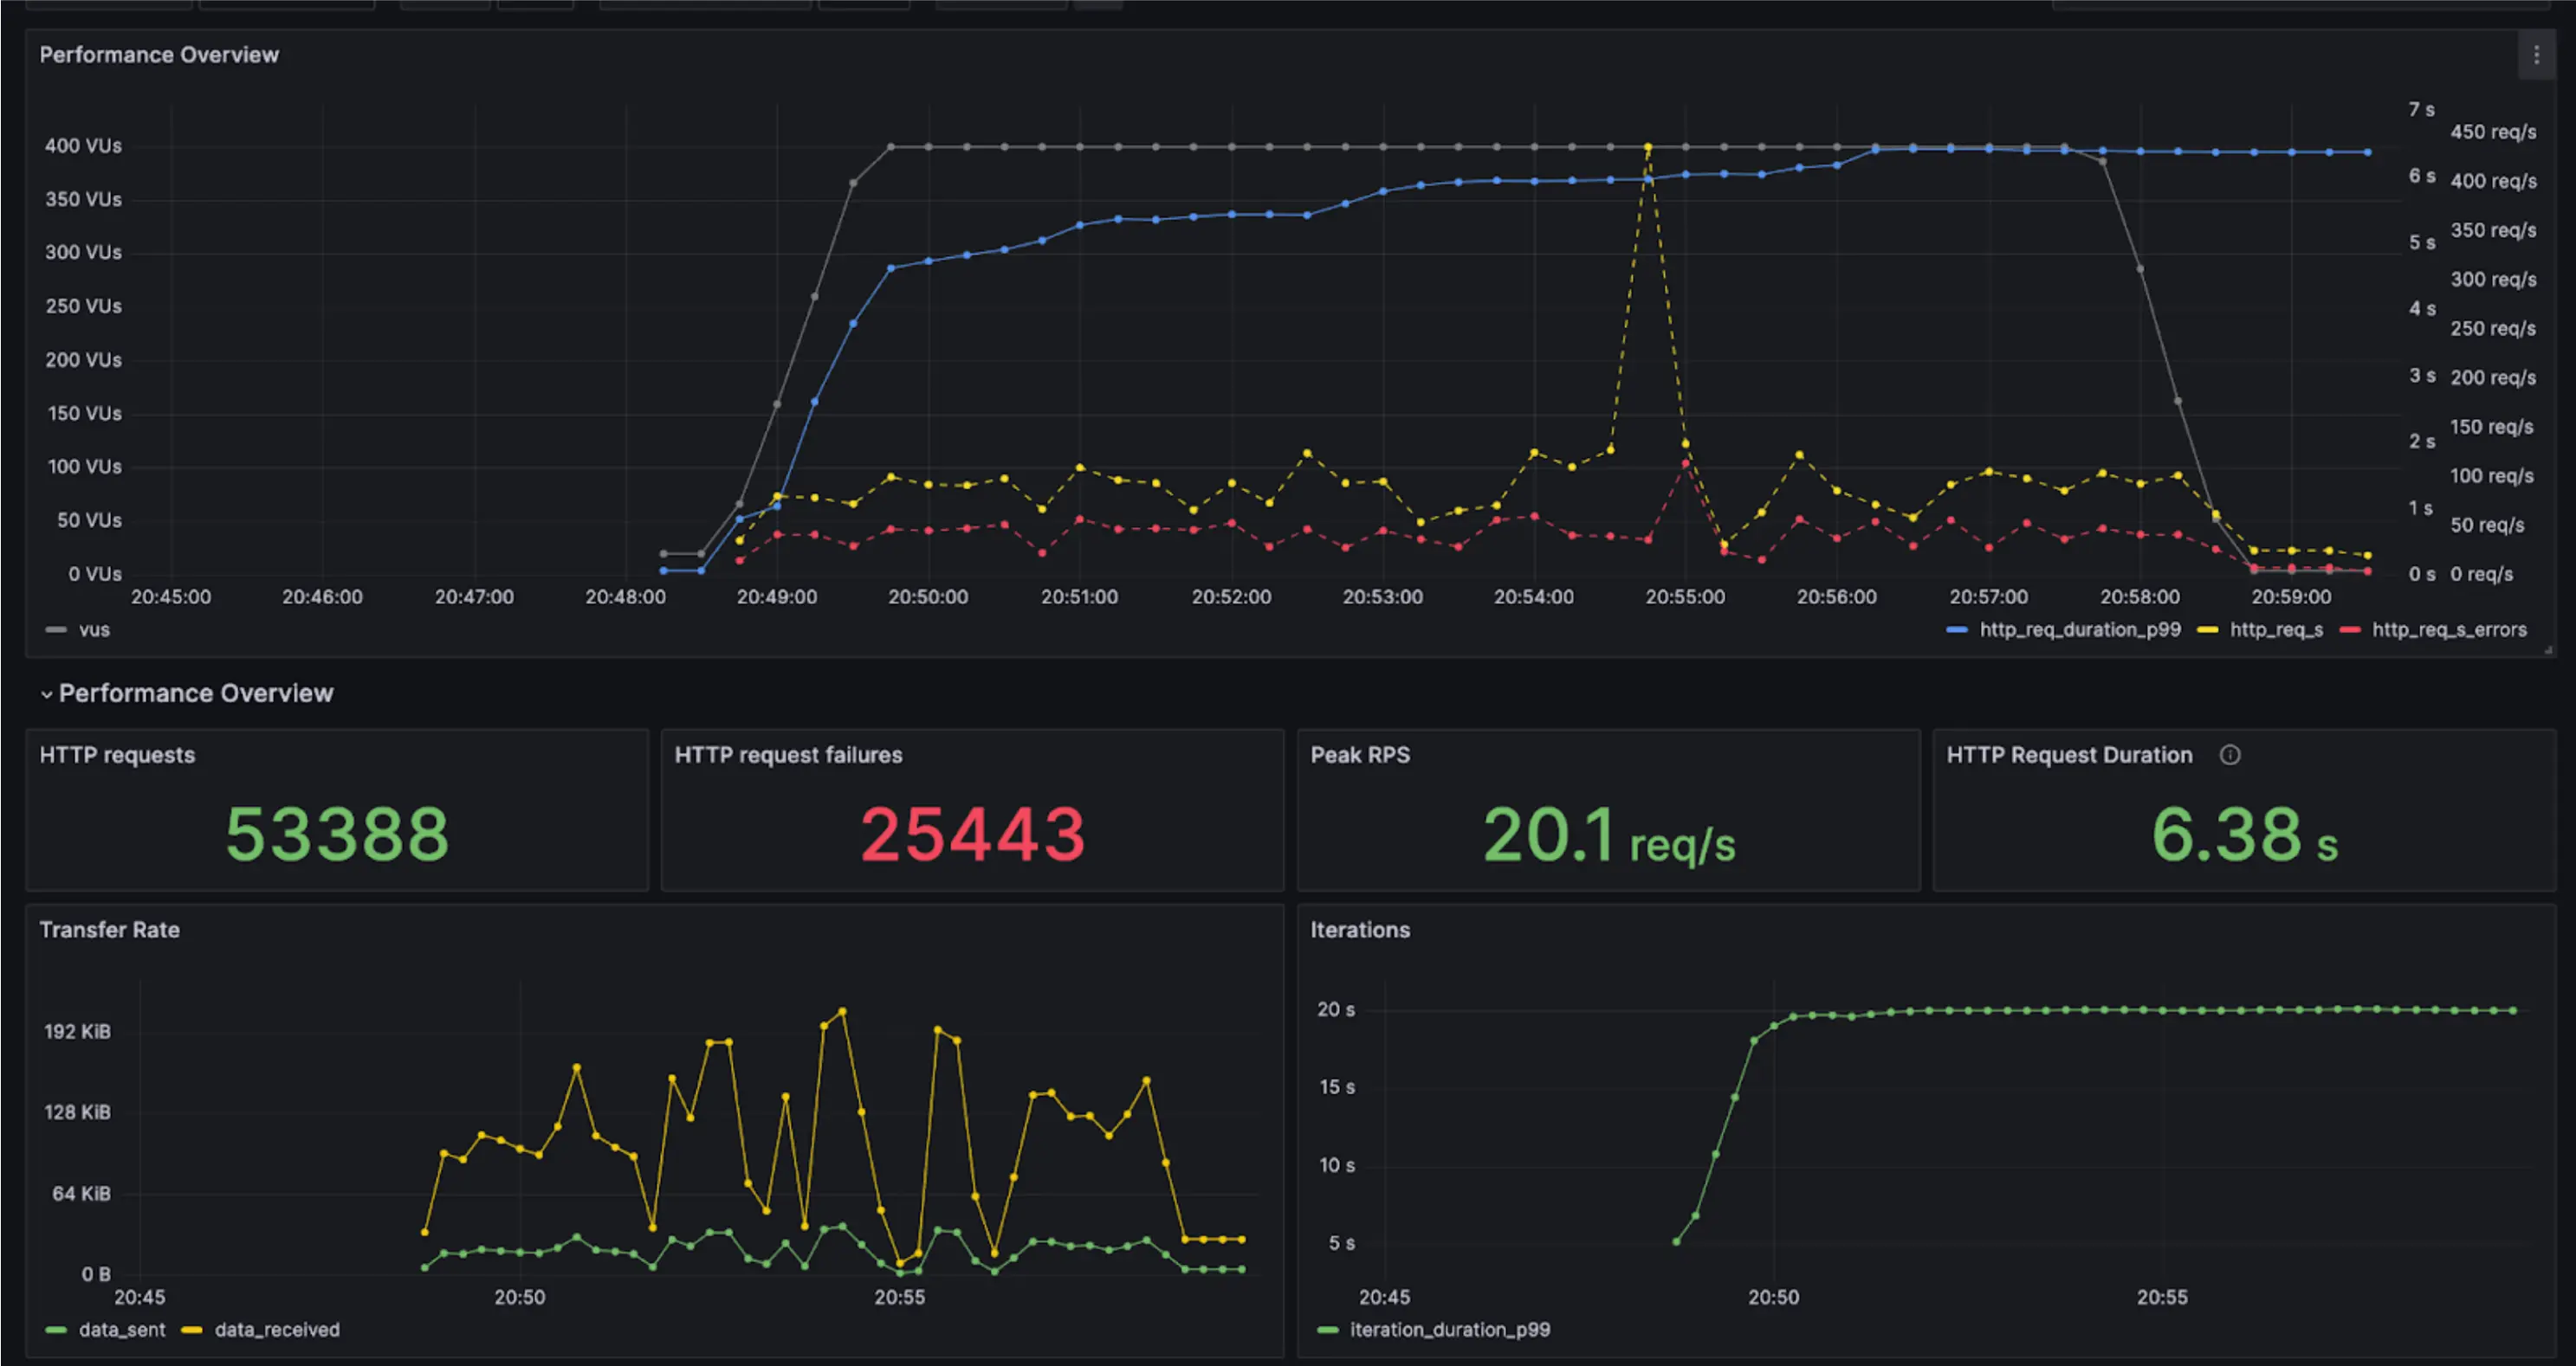The height and width of the screenshot is (1366, 2576).
Task: Click the vus legend gray color swatch
Action: point(56,629)
